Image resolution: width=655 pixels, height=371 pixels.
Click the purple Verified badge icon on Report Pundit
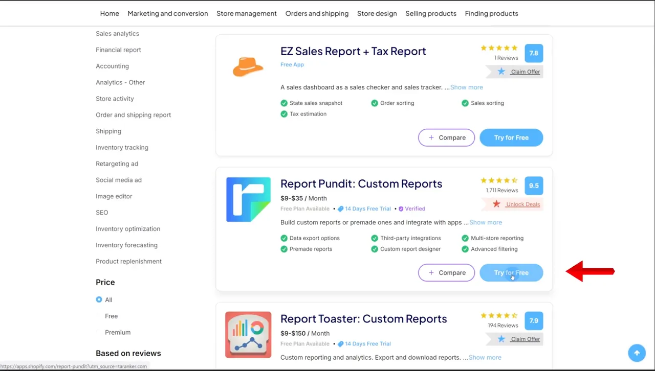tap(401, 209)
